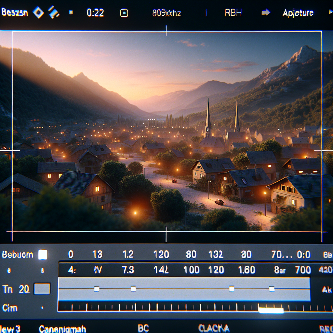This screenshot has width=333, height=333.
Task: Select the Canenigmah tab at bottom
Action: pyautogui.click(x=62, y=329)
